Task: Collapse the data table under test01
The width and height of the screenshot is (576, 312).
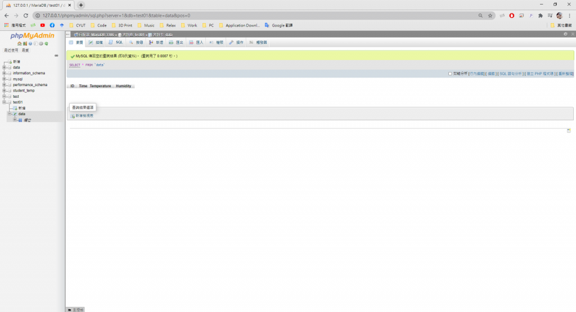Action: tap(10, 114)
